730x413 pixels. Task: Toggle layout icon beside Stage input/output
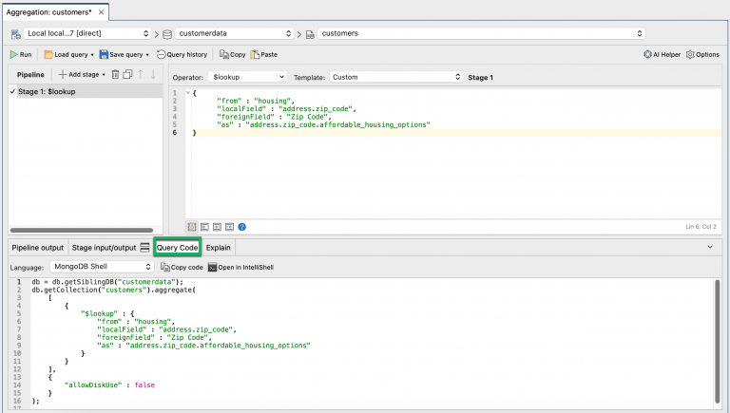[144, 248]
